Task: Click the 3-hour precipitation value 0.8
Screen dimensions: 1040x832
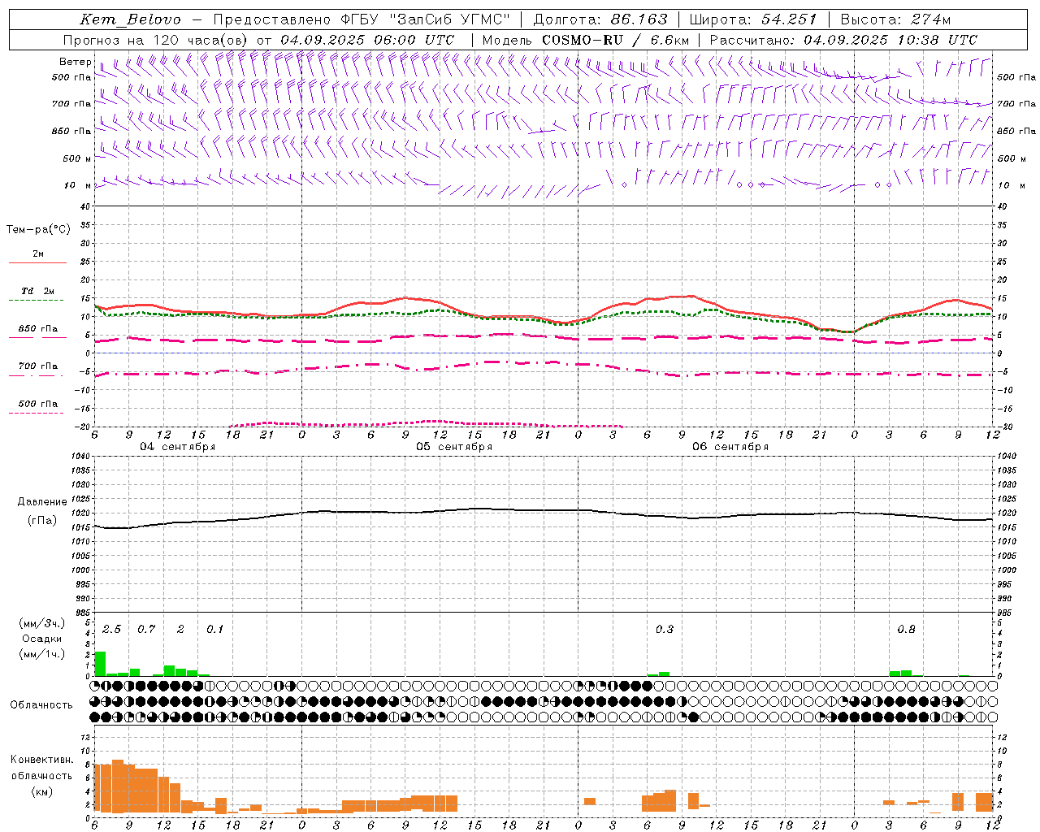Action: click(x=906, y=629)
